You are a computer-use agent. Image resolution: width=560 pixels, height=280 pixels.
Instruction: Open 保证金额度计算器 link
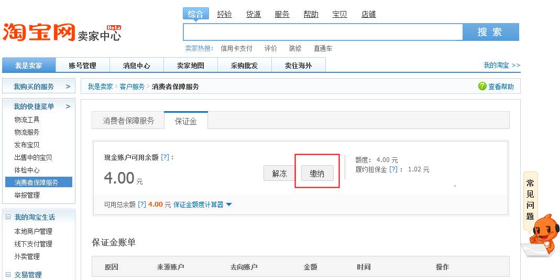click(198, 204)
